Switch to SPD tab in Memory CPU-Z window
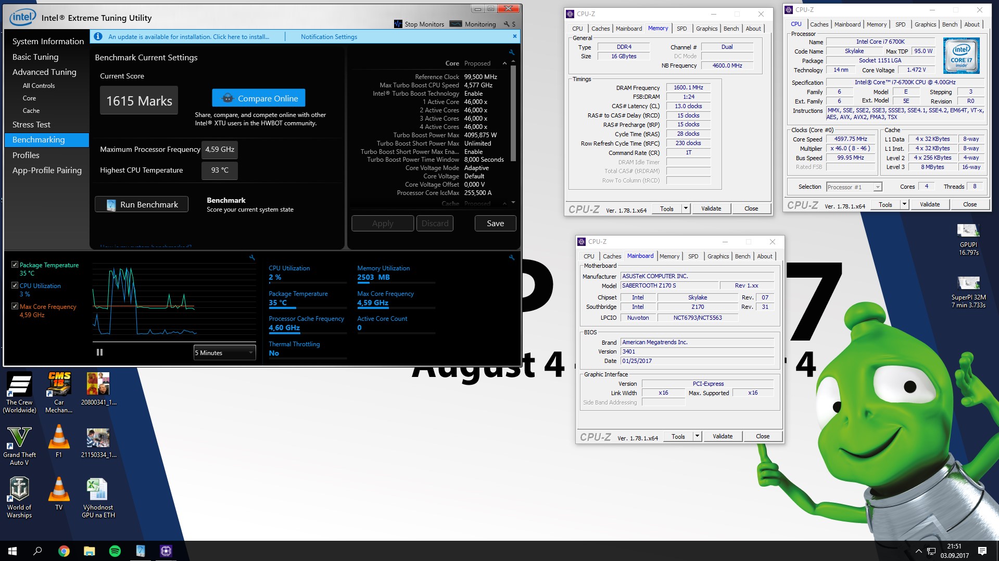The image size is (999, 561). [681, 29]
